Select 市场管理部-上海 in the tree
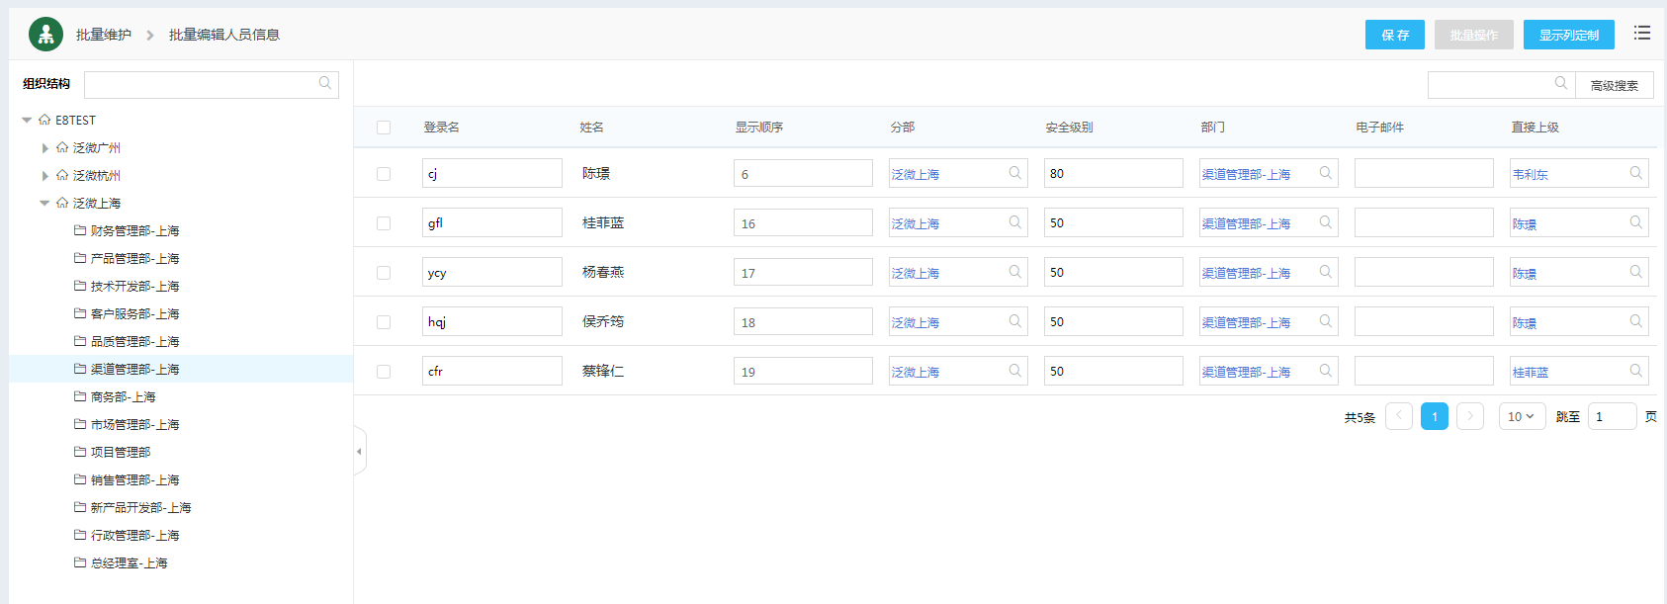Screen dimensions: 1667x604 pos(134,424)
